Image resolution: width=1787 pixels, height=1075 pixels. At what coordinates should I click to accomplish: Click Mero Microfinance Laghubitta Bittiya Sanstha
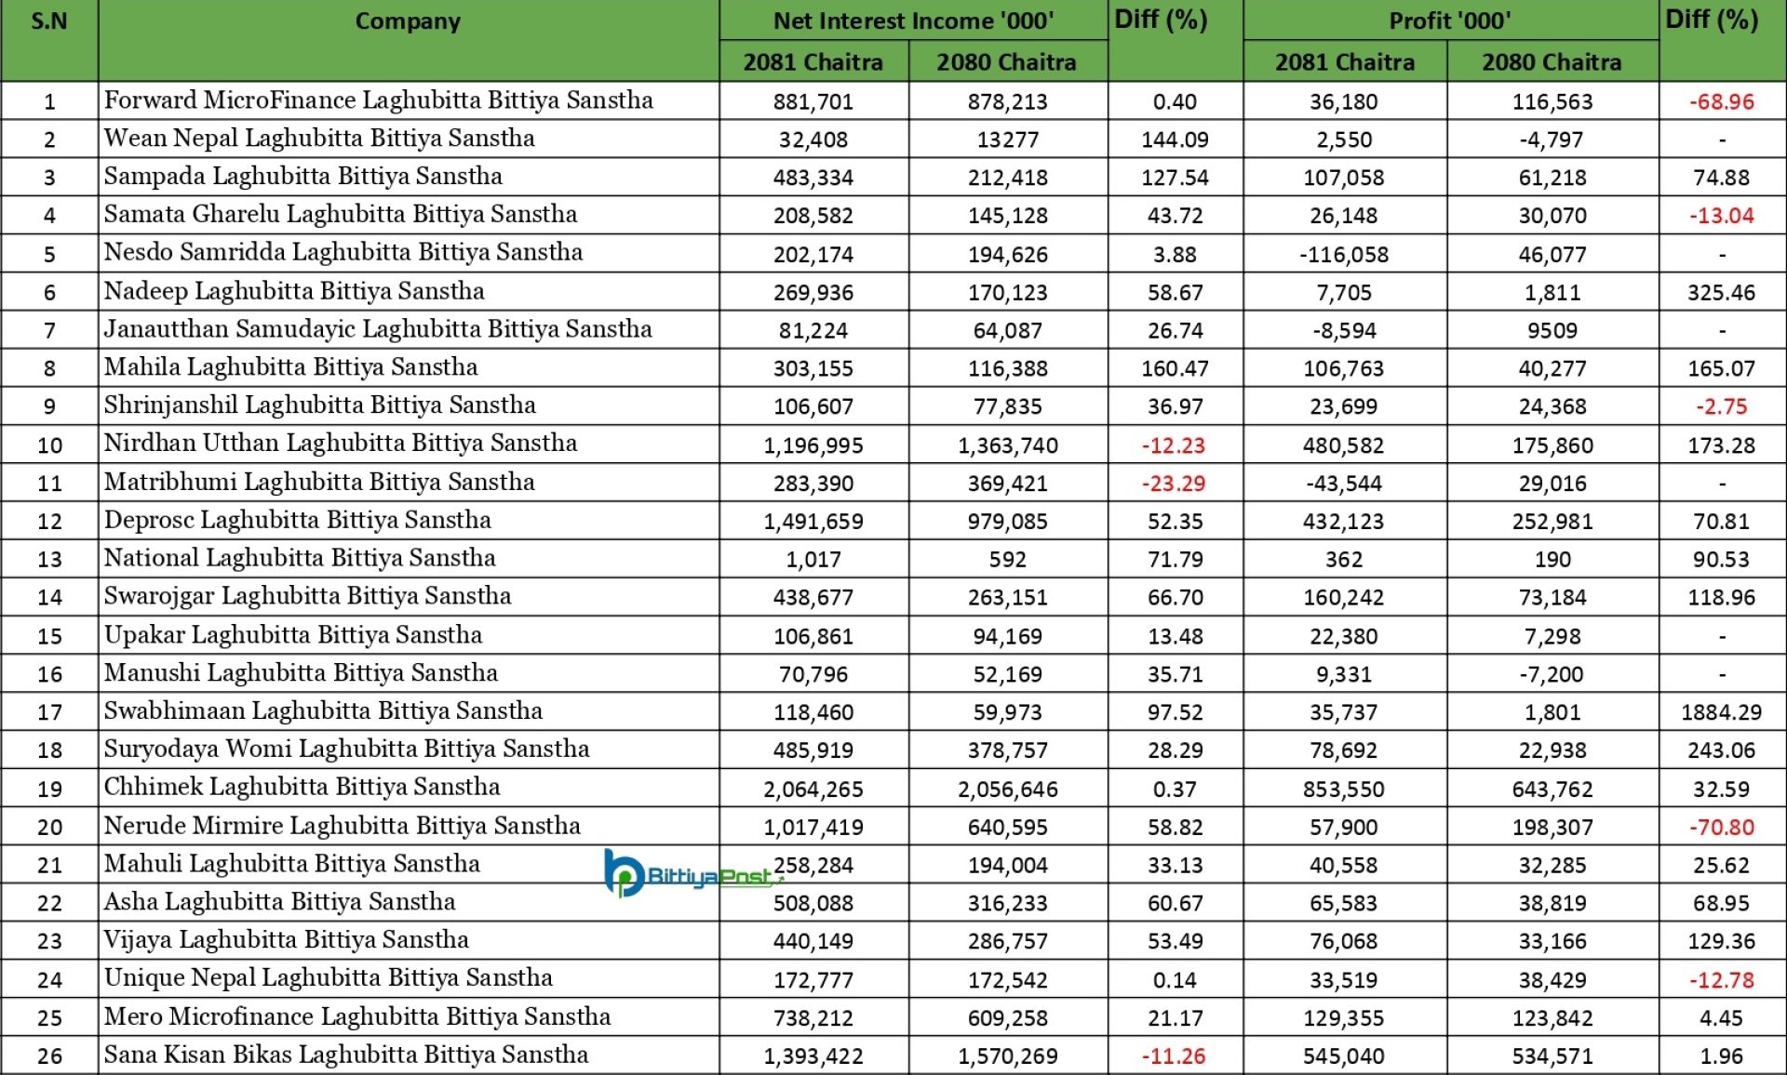click(356, 1016)
